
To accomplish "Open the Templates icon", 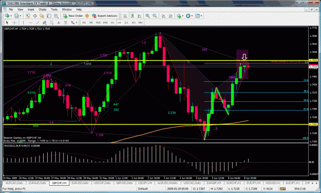I will pos(197,16).
